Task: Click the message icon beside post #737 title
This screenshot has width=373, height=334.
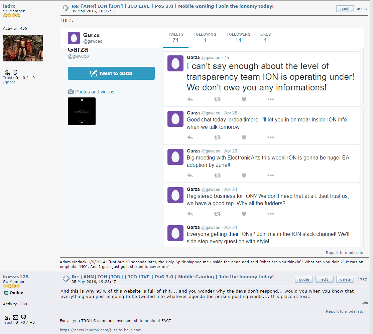Action: tap(66, 279)
